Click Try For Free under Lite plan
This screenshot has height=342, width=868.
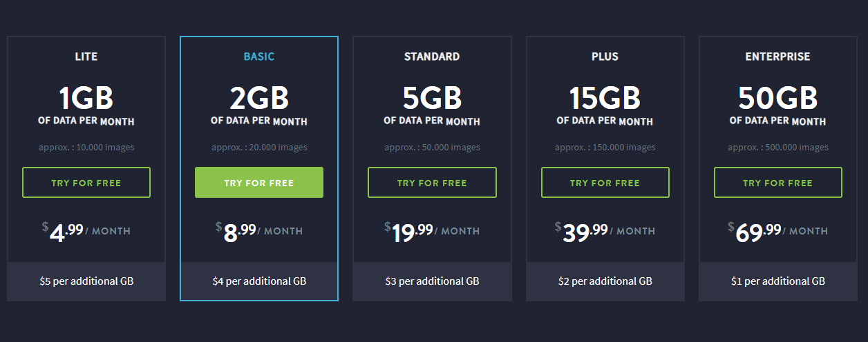[x=86, y=183]
